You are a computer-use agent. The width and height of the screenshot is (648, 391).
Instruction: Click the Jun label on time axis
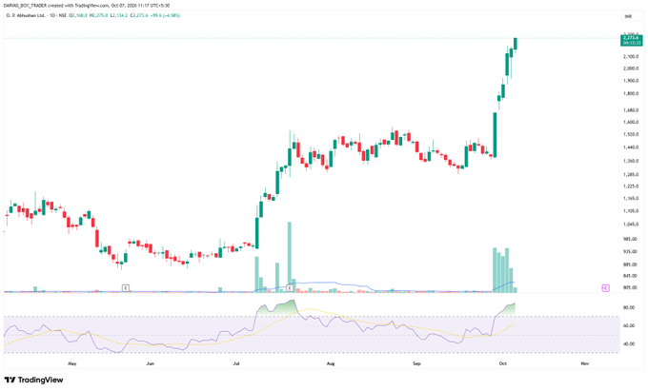(151, 363)
